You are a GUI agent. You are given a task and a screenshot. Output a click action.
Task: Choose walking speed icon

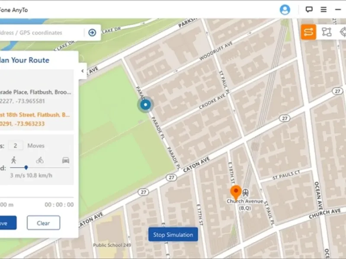pyautogui.click(x=14, y=160)
